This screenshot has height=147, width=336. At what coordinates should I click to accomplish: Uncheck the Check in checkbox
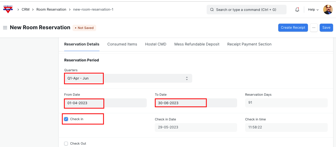(66, 119)
